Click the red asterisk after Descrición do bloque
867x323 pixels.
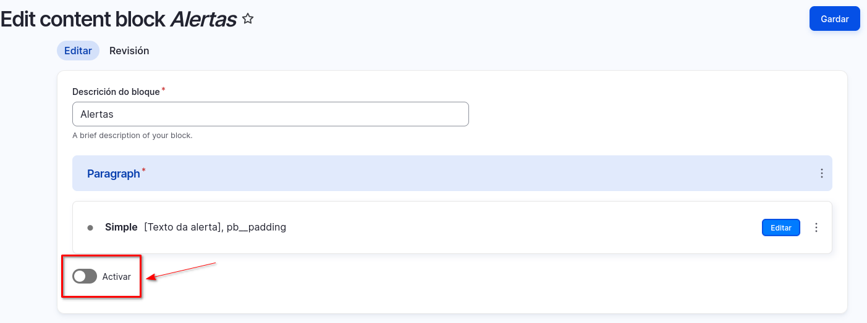pos(164,90)
